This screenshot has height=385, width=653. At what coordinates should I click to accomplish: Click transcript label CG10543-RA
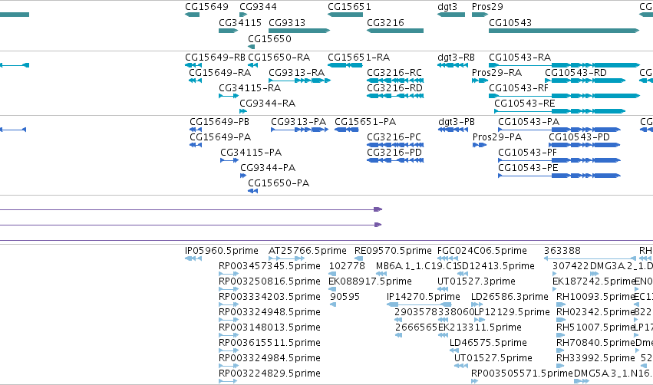coord(519,57)
